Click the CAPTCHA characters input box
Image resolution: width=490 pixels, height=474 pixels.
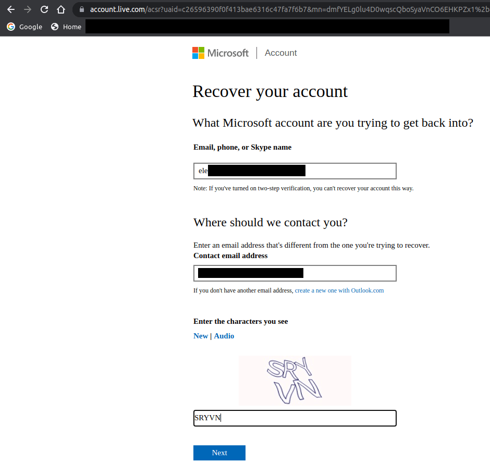[x=295, y=418]
